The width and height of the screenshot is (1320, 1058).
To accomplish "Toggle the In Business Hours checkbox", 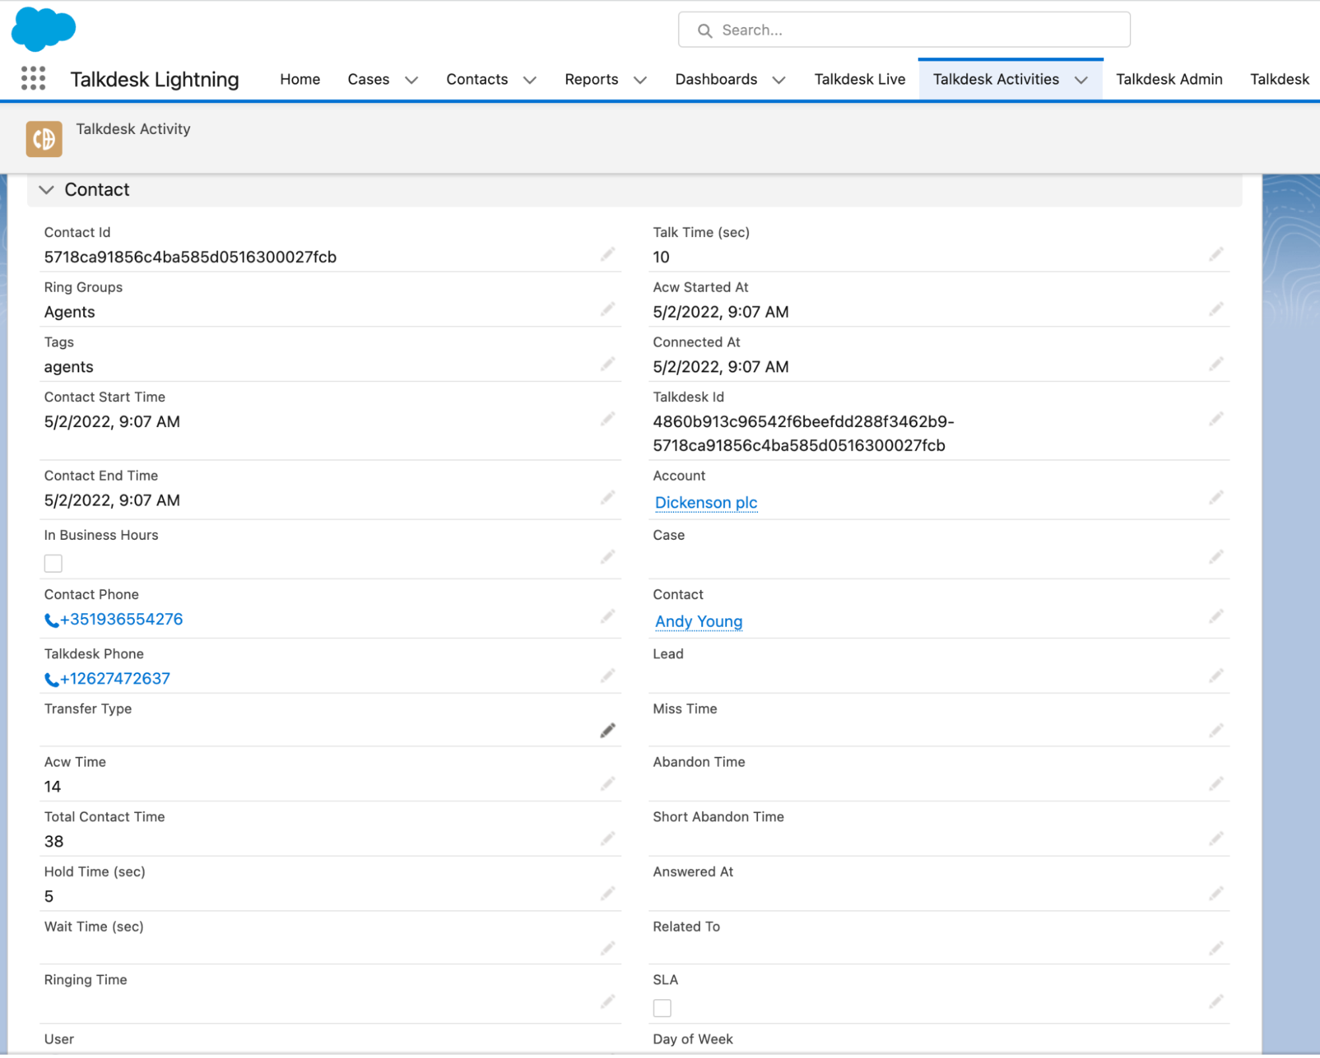I will 53,564.
